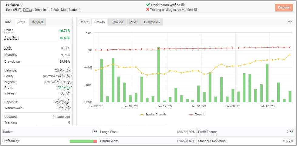
Task: Open the Drawdown chart tab
Action: pyautogui.click(x=152, y=22)
